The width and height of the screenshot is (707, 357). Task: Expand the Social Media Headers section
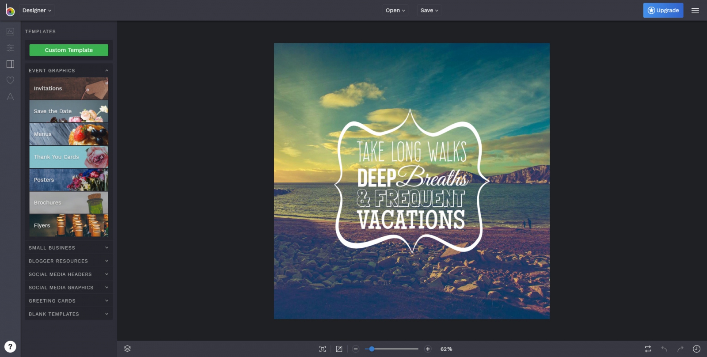coord(69,274)
